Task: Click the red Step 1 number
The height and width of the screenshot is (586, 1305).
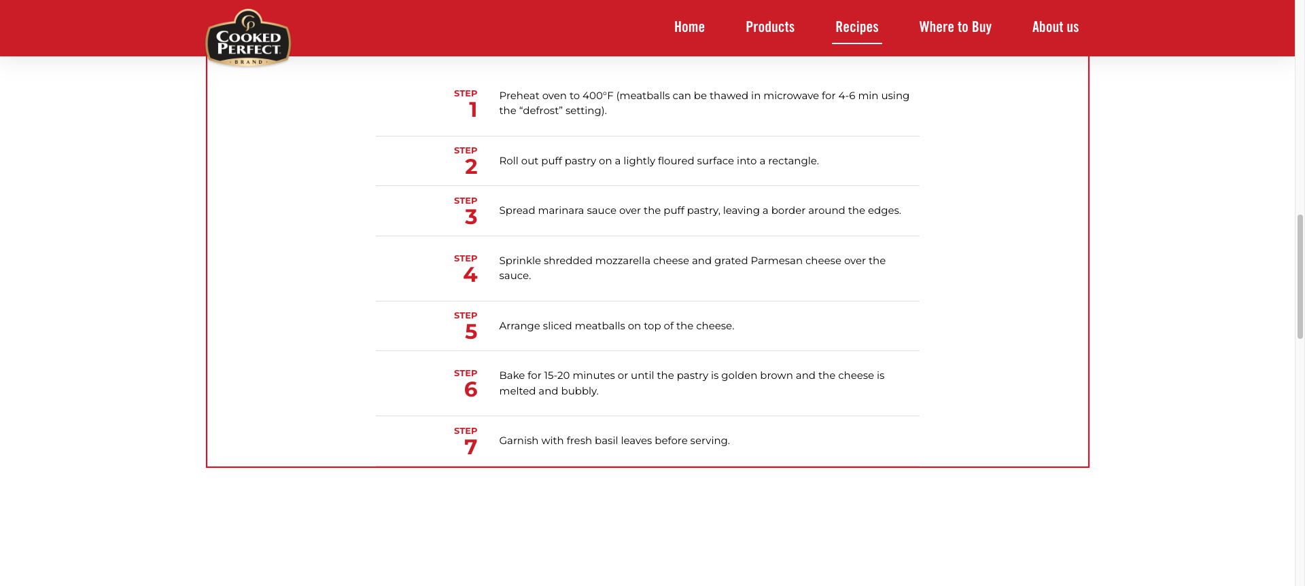Action: (472, 110)
